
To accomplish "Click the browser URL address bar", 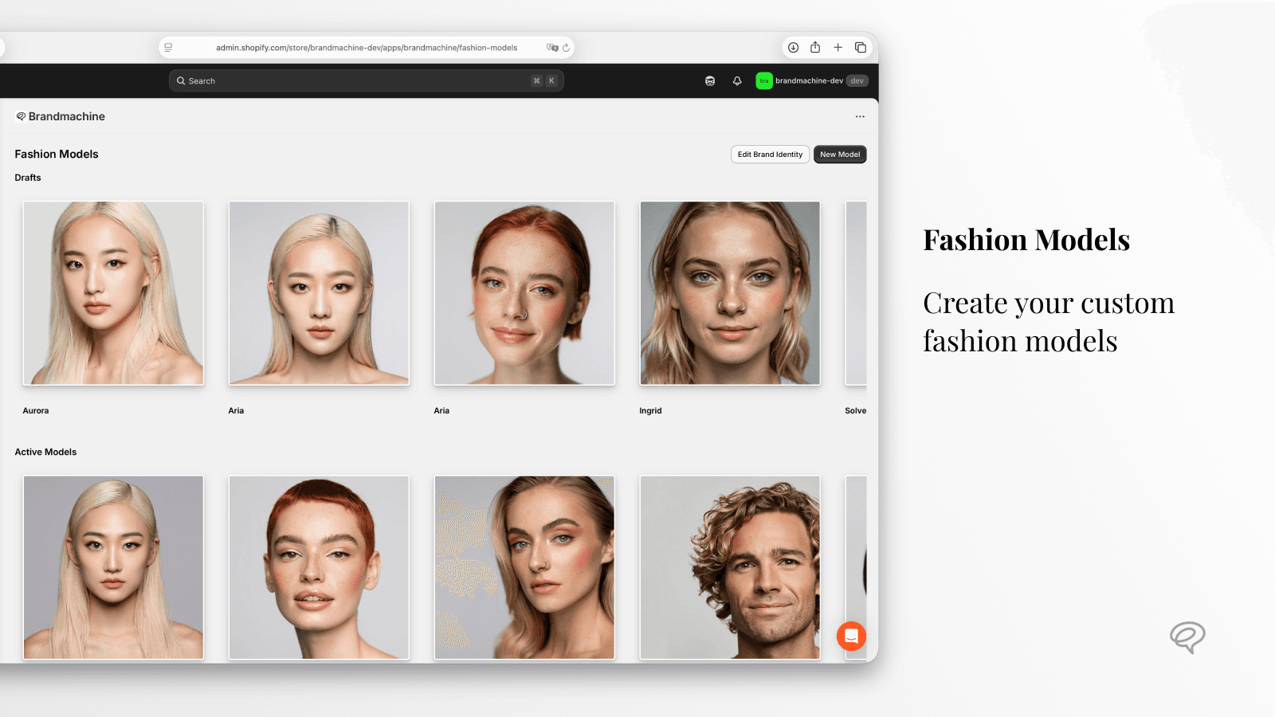I will pyautogui.click(x=367, y=48).
